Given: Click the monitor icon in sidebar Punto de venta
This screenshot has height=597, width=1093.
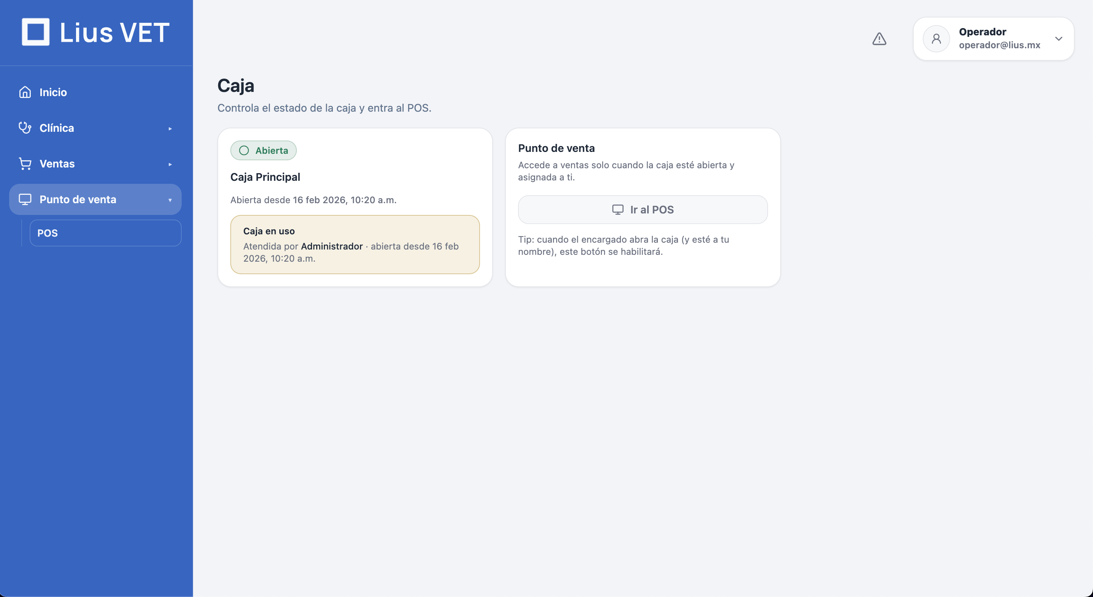Looking at the screenshot, I should (x=25, y=199).
